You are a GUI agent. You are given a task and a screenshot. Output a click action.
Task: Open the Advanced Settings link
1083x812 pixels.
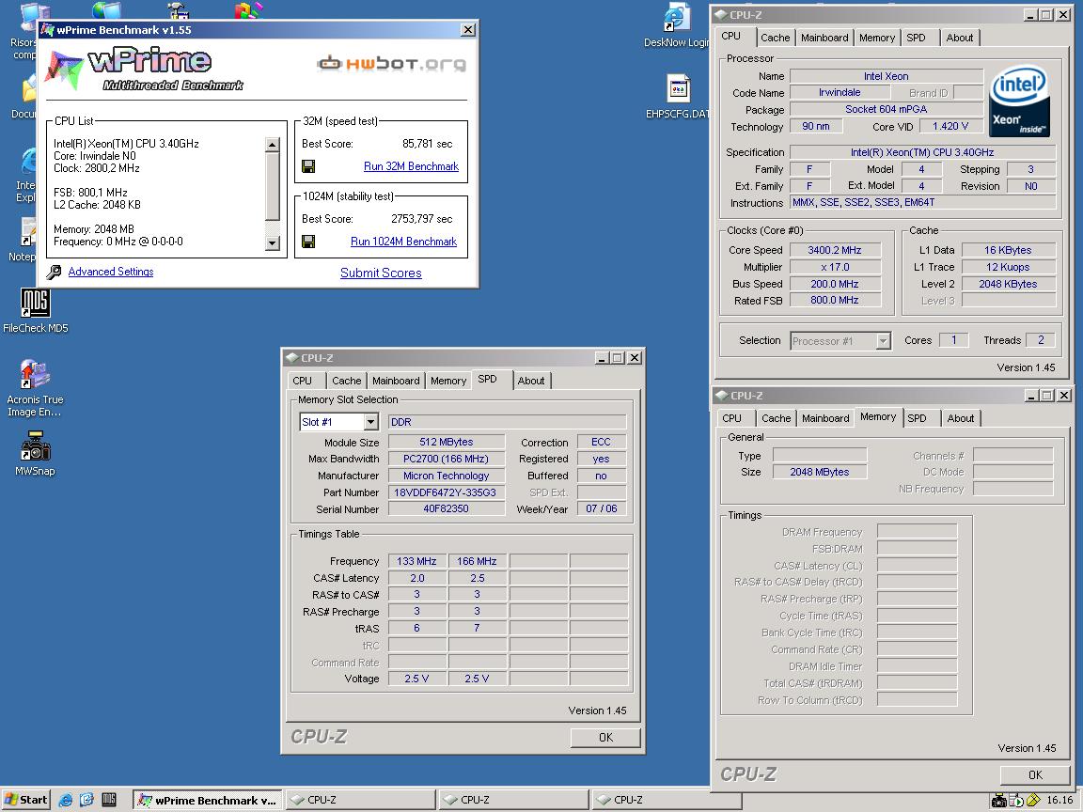[111, 272]
